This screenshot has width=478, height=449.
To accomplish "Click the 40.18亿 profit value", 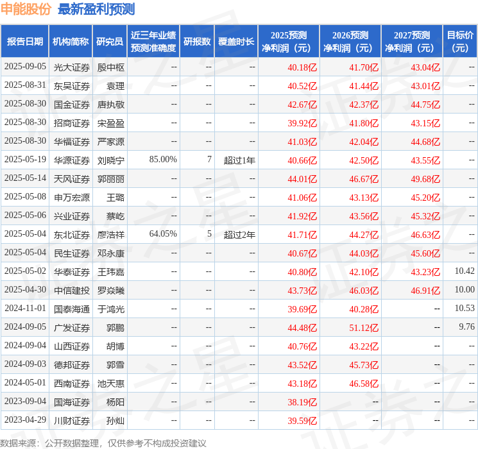I will [302, 67].
